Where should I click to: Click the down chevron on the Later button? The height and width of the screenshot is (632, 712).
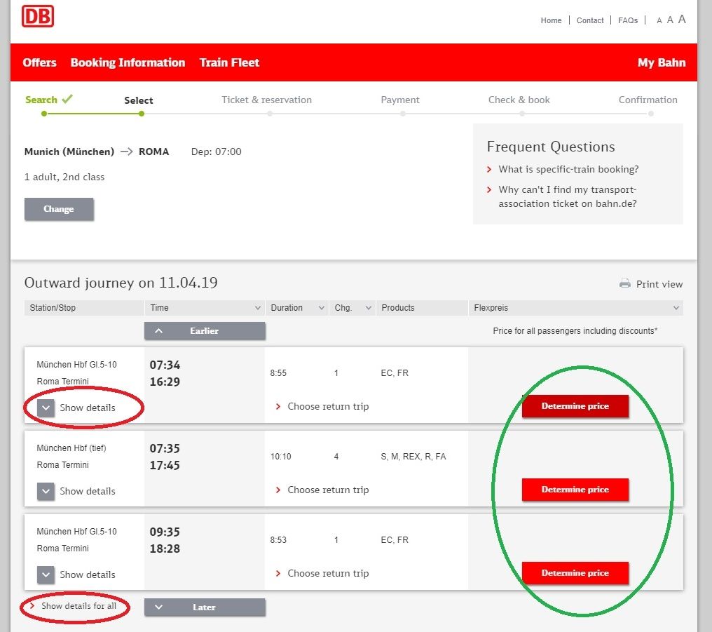click(158, 607)
